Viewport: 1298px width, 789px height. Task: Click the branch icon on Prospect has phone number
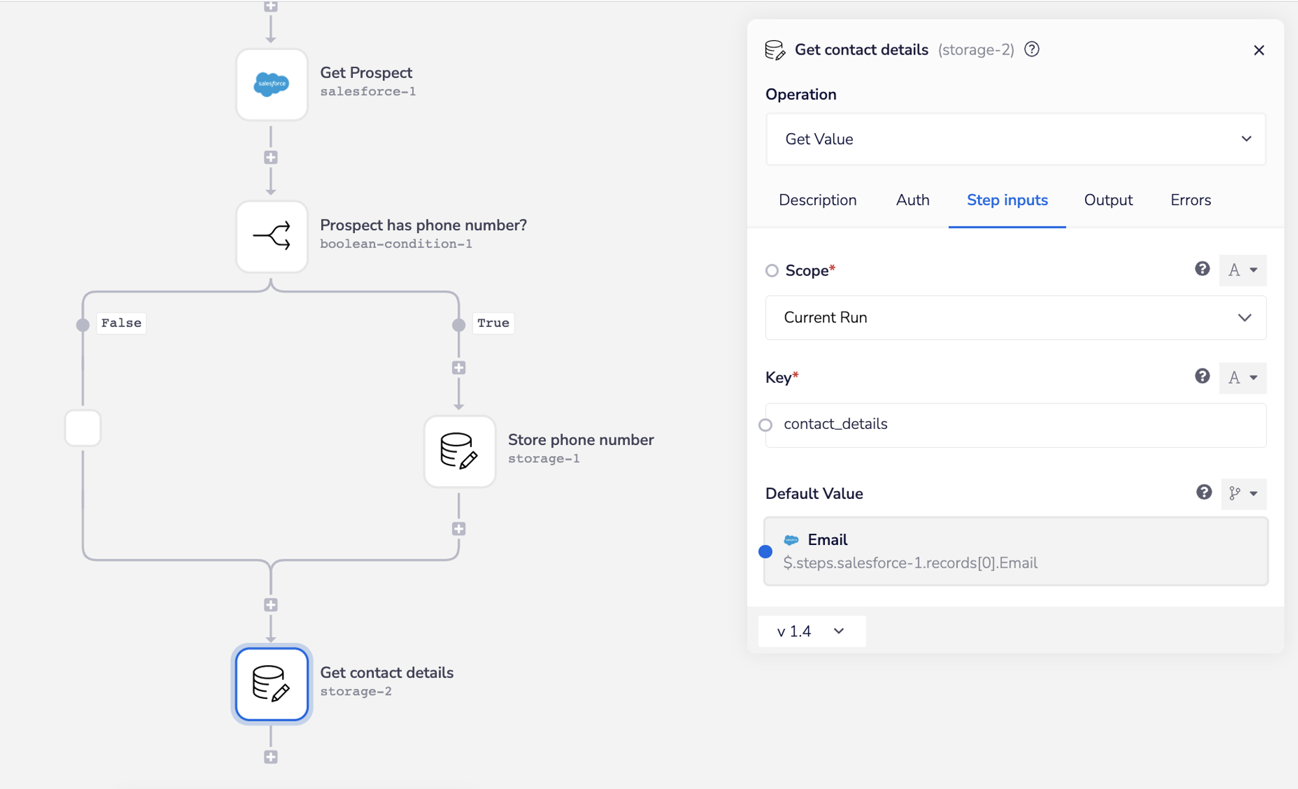[x=271, y=237]
